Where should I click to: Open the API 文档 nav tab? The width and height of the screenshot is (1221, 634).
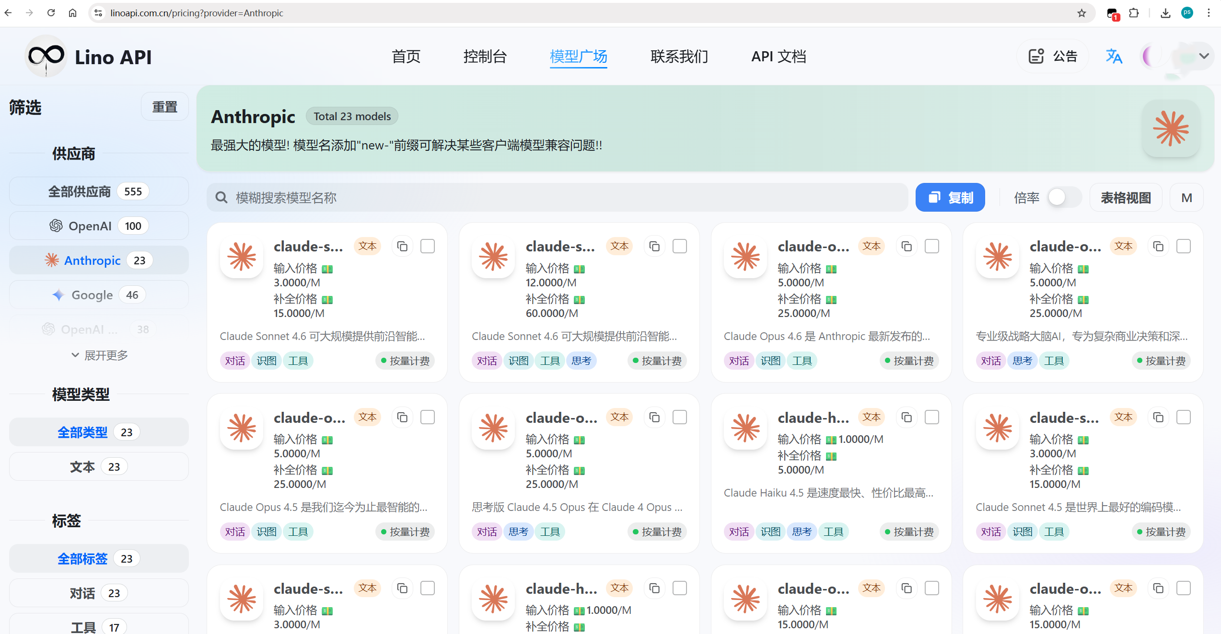click(x=779, y=57)
